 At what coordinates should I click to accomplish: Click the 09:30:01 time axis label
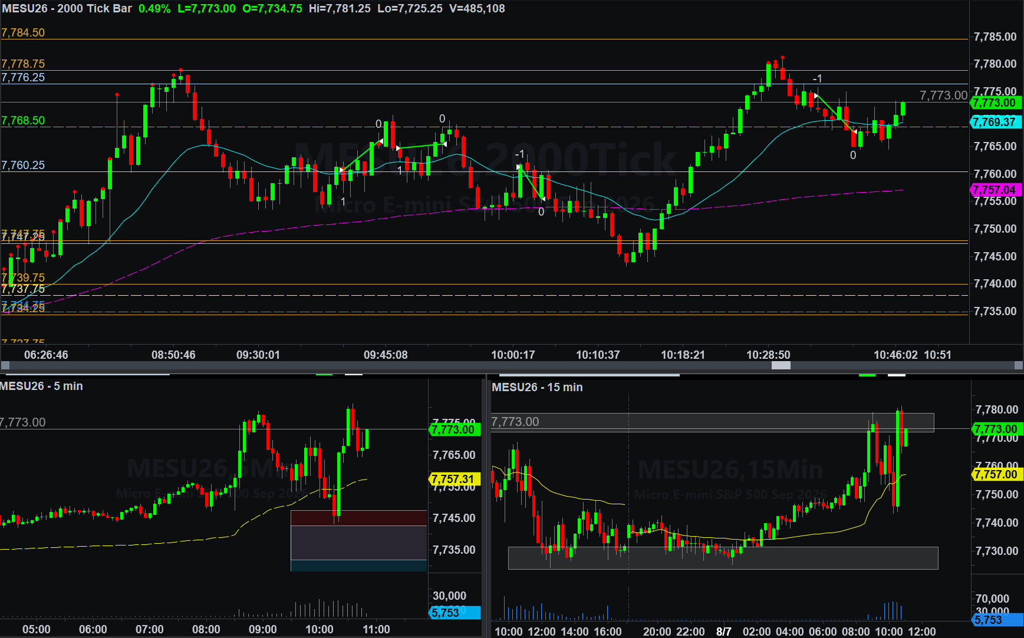click(x=258, y=355)
